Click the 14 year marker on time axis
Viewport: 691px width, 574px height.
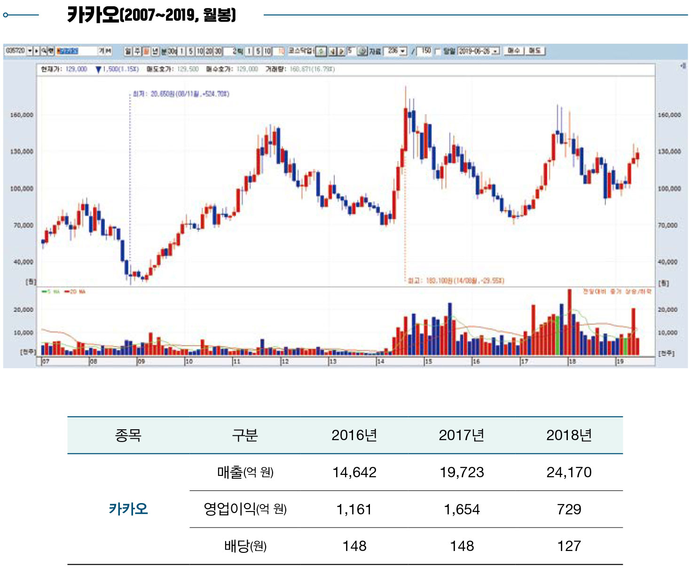coord(381,361)
